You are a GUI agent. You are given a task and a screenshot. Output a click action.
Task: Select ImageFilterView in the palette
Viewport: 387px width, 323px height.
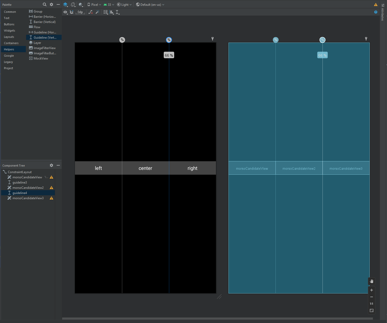pyautogui.click(x=44, y=48)
